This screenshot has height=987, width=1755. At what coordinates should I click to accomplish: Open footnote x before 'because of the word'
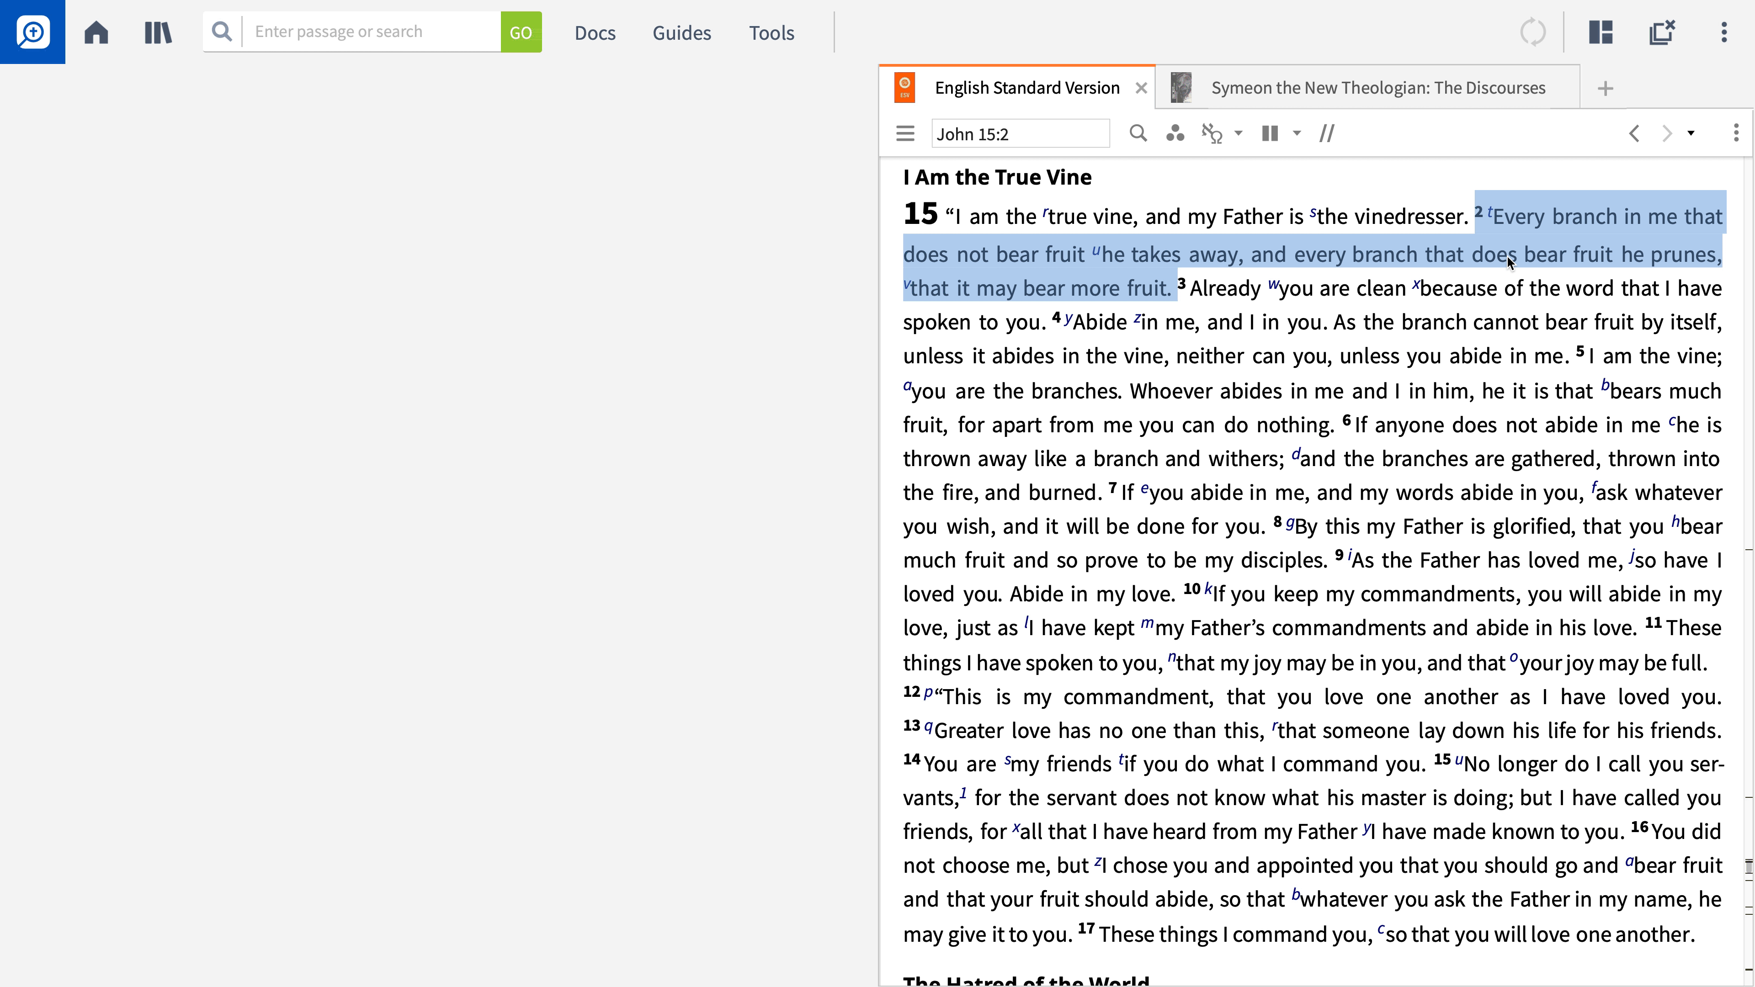[1416, 284]
